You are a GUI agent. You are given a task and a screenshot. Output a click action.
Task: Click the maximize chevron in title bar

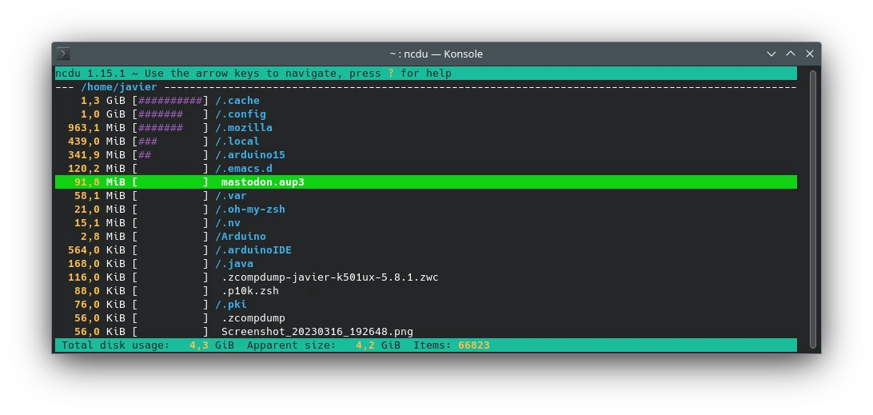pyautogui.click(x=791, y=54)
